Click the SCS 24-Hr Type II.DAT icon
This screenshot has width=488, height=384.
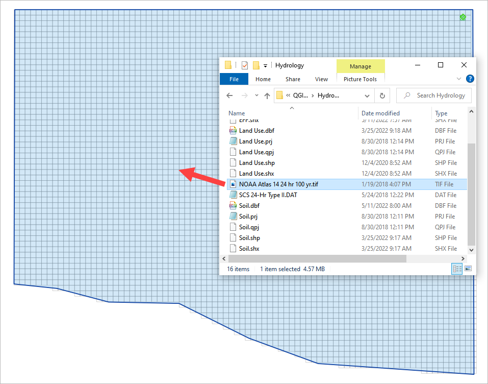233,195
